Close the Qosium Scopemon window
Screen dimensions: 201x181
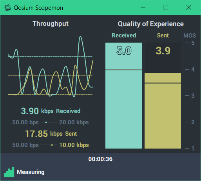coord(189,7)
